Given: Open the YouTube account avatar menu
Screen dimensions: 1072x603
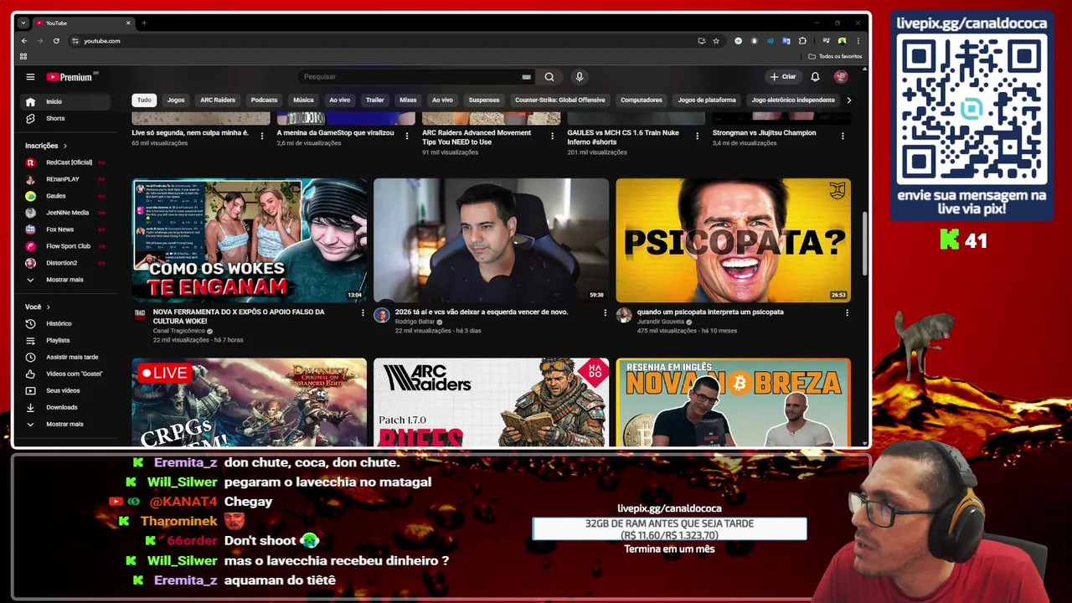Looking at the screenshot, I should click(841, 77).
